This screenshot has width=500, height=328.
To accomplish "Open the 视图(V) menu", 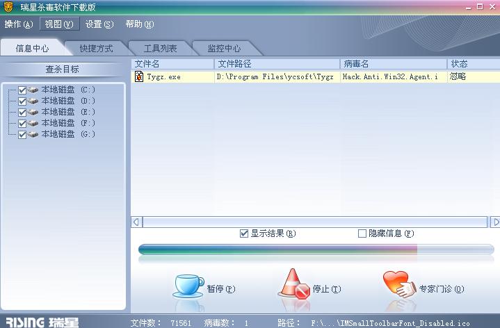I will coord(59,24).
